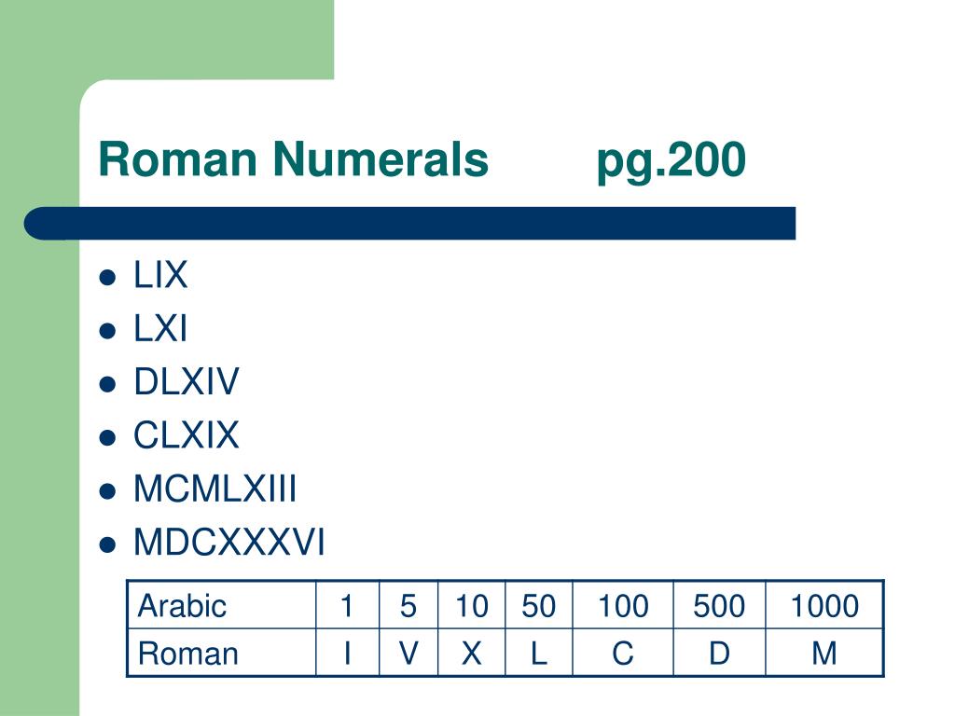
Task: Click the Roman numeral L cell
Action: pos(539,653)
